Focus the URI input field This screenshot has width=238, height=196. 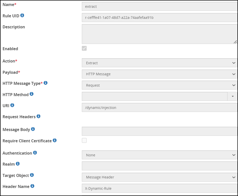(159, 108)
